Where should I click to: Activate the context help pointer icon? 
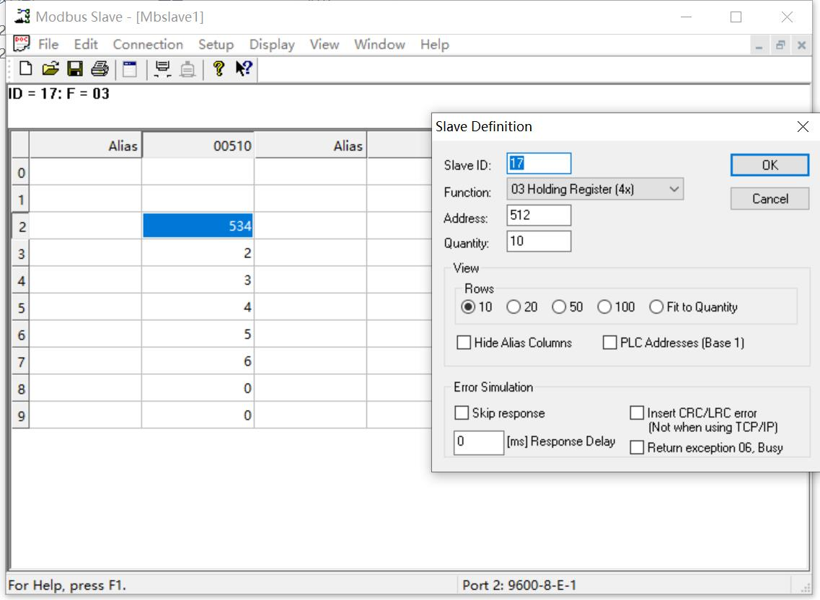[x=244, y=69]
